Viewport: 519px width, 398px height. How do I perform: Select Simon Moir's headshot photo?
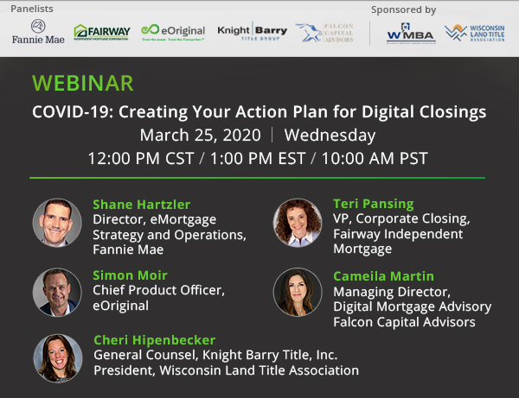pyautogui.click(x=57, y=293)
